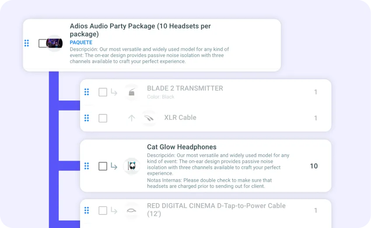Click indent arrow on BLADE 2 TRANSMITTER row
The image size is (371, 228).
(114, 92)
